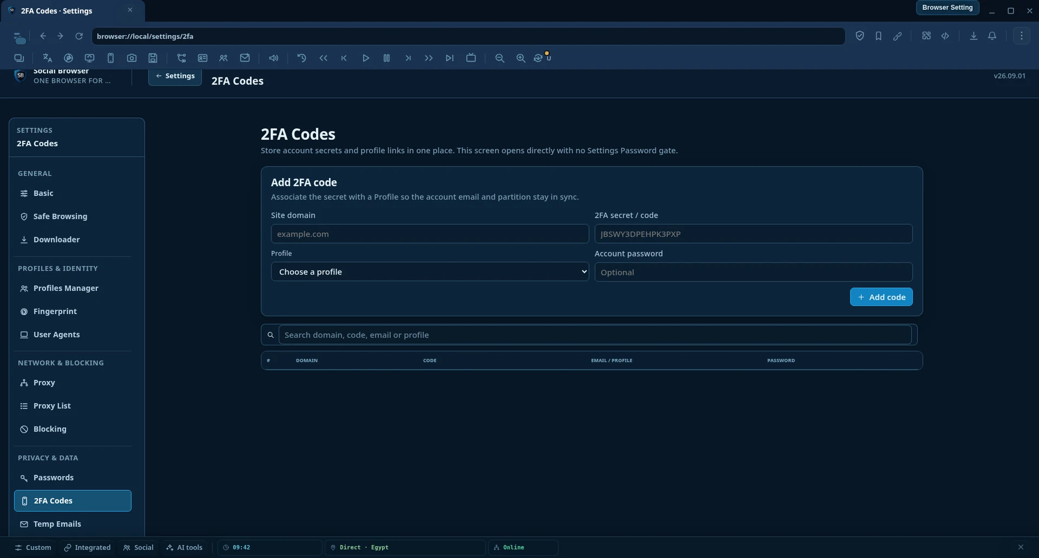Image resolution: width=1039 pixels, height=558 pixels.
Task: Open Proxy settings in sidebar
Action: (x=73, y=383)
